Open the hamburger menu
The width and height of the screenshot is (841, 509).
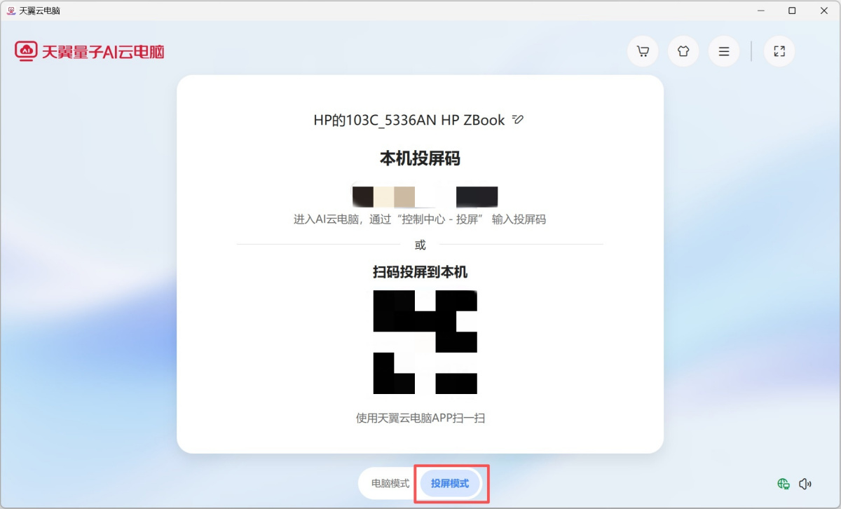pos(724,51)
